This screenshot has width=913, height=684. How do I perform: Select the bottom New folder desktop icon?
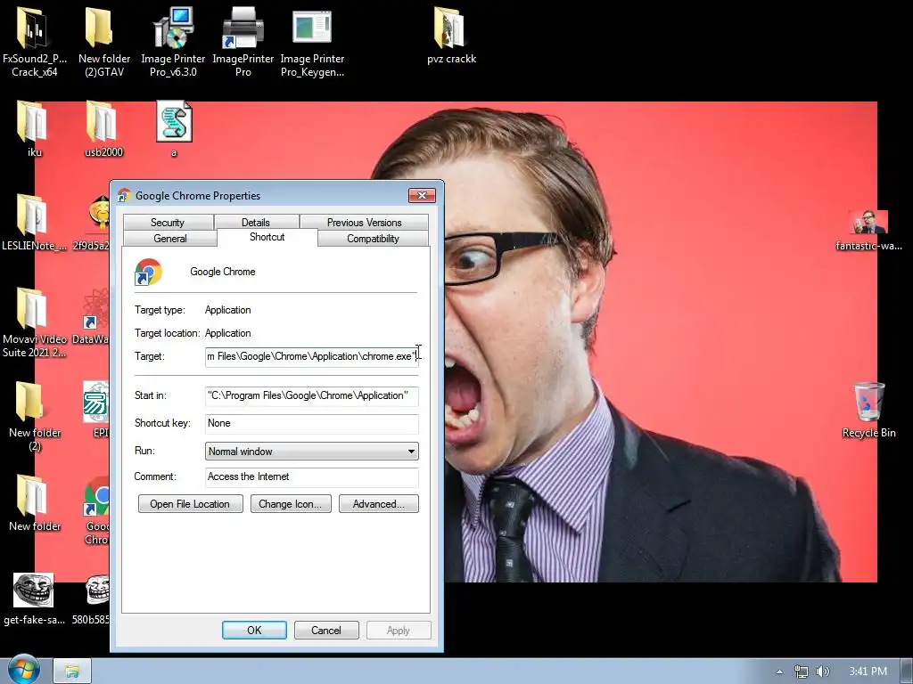[34, 503]
